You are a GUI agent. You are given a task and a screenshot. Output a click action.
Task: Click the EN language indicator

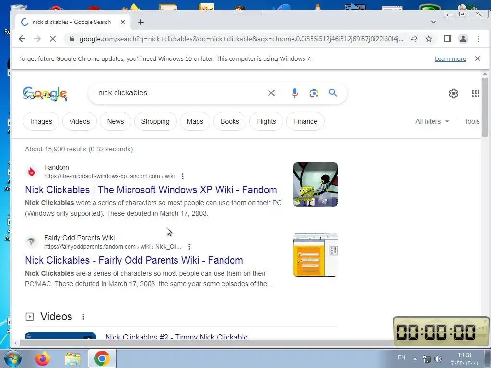401,357
